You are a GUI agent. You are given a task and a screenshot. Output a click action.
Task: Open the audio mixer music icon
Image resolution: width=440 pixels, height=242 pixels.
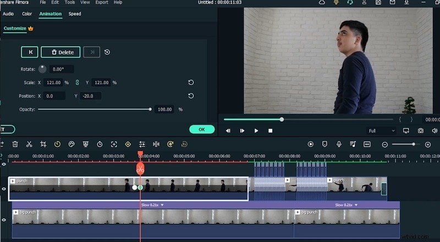tap(353, 144)
